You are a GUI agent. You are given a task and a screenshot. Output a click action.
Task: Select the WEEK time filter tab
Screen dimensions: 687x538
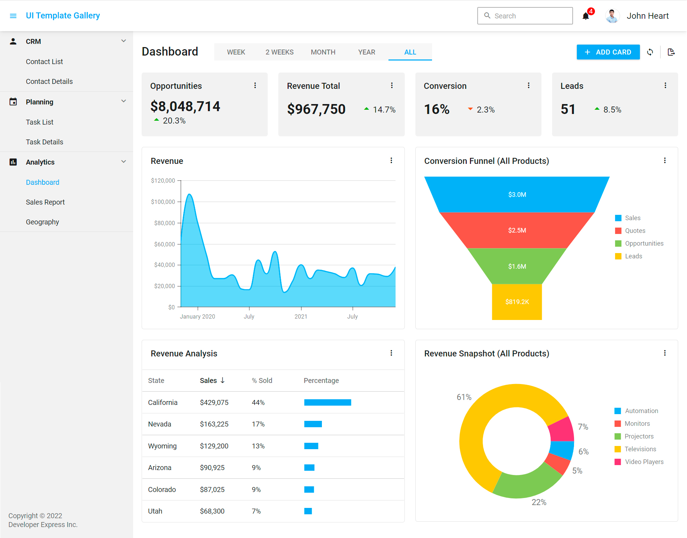click(x=236, y=52)
